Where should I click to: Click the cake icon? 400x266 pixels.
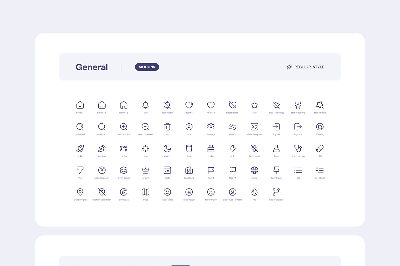point(211,148)
